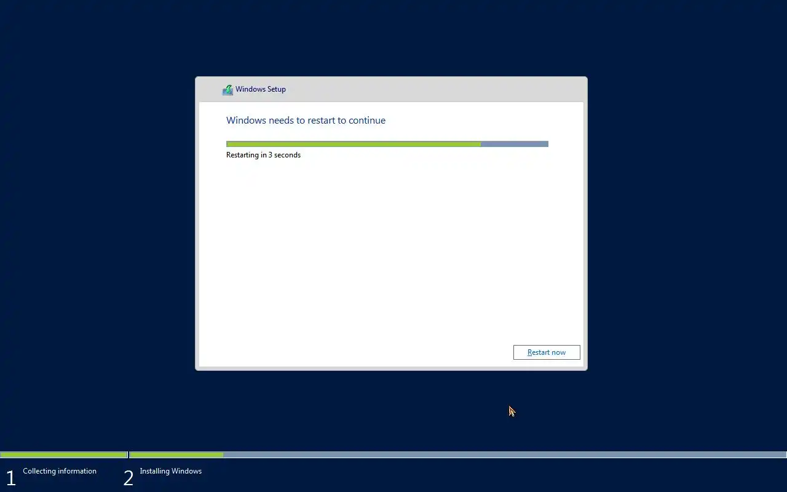Click the Restart now button
The width and height of the screenshot is (787, 492).
[x=547, y=352]
